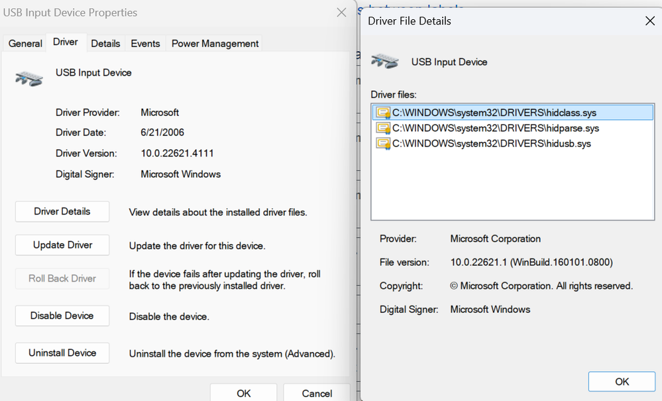
Task: Click the USB Input Device name in Properties
Action: coord(93,73)
